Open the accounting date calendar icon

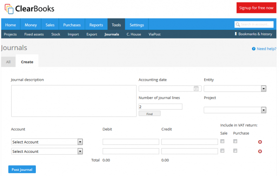[196, 88]
